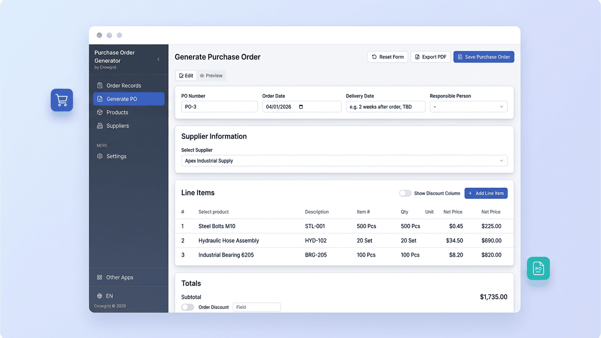Click the pencil icon on Edit tab
Viewport: 601px width, 338px height.
point(182,76)
